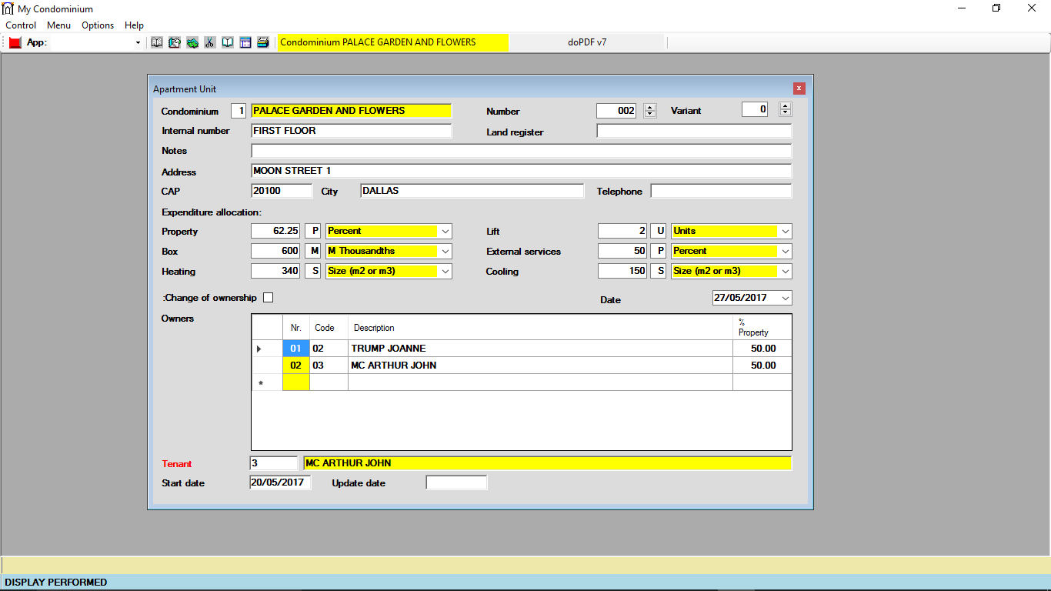Click the red Tenant label
Screen dimensions: 1051x591
(x=177, y=464)
